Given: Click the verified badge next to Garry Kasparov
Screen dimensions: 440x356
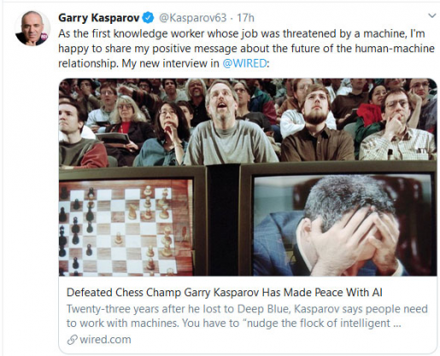Looking at the screenshot, I should (x=148, y=18).
